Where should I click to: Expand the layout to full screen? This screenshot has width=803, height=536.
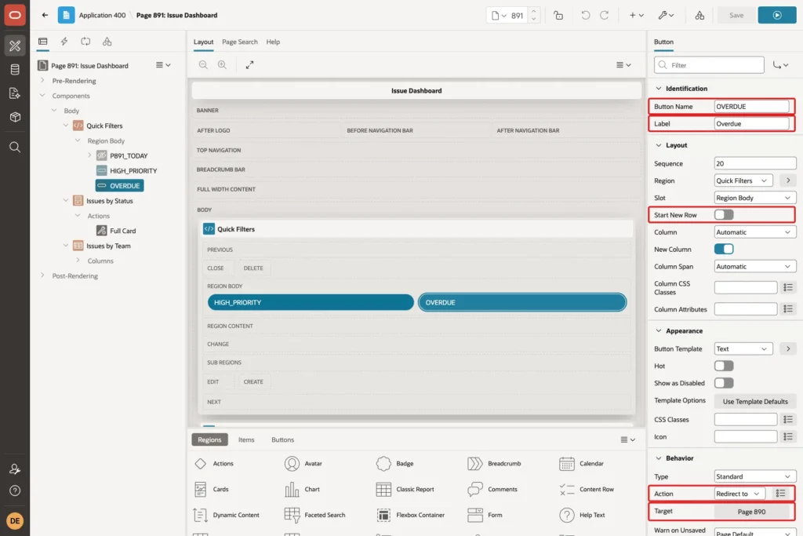coord(249,64)
